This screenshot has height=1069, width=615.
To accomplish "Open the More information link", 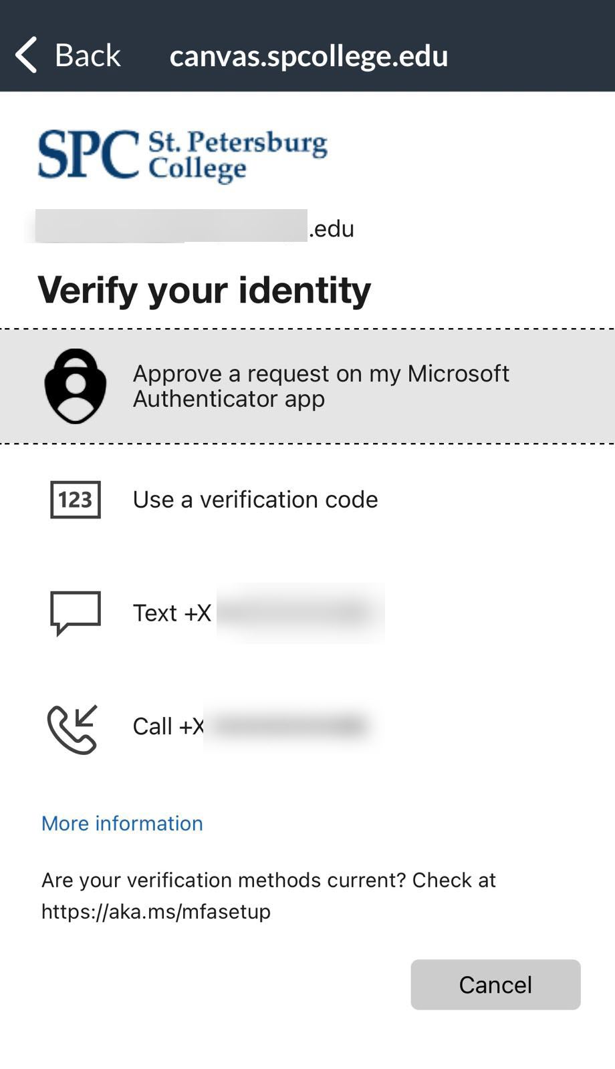I will [x=122, y=823].
